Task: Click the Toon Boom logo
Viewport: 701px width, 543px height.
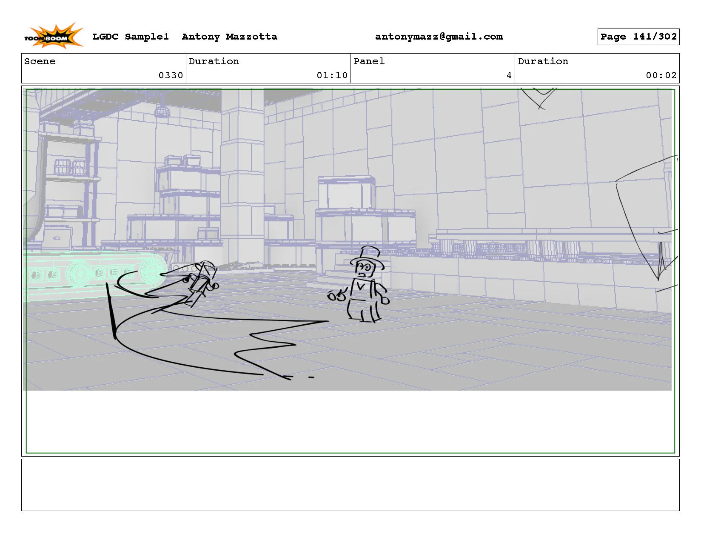Action: pyautogui.click(x=53, y=36)
